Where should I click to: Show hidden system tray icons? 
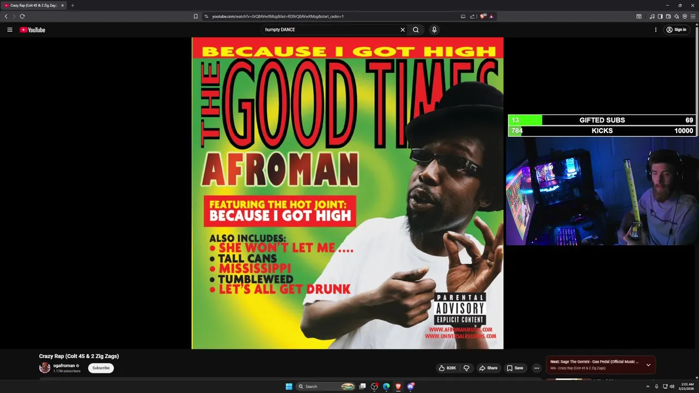(648, 386)
